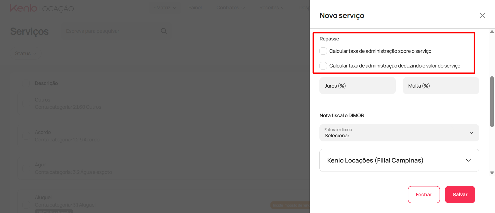Enable administração sobre o serviço checkbox
The width and height of the screenshot is (495, 213).
(323, 51)
